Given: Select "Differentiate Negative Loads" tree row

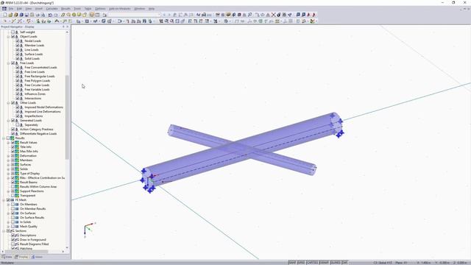Looking at the screenshot, I should [38, 134].
